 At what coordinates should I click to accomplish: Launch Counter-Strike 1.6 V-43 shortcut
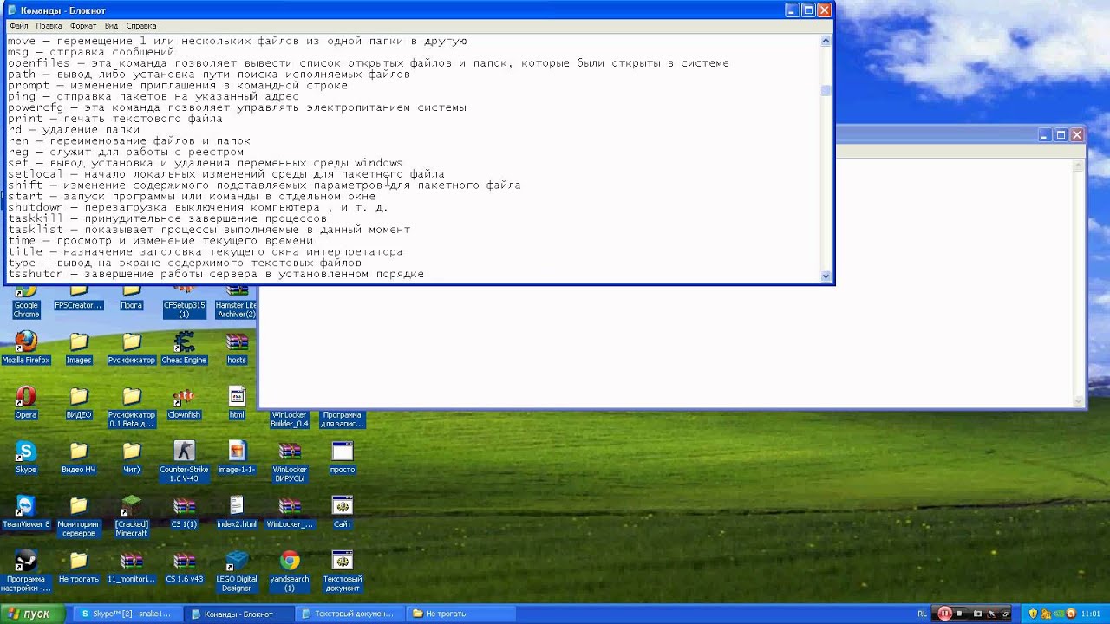click(x=184, y=461)
